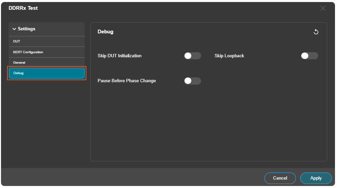
Task: Click empty area inside the Debug panel
Action: tap(208, 128)
